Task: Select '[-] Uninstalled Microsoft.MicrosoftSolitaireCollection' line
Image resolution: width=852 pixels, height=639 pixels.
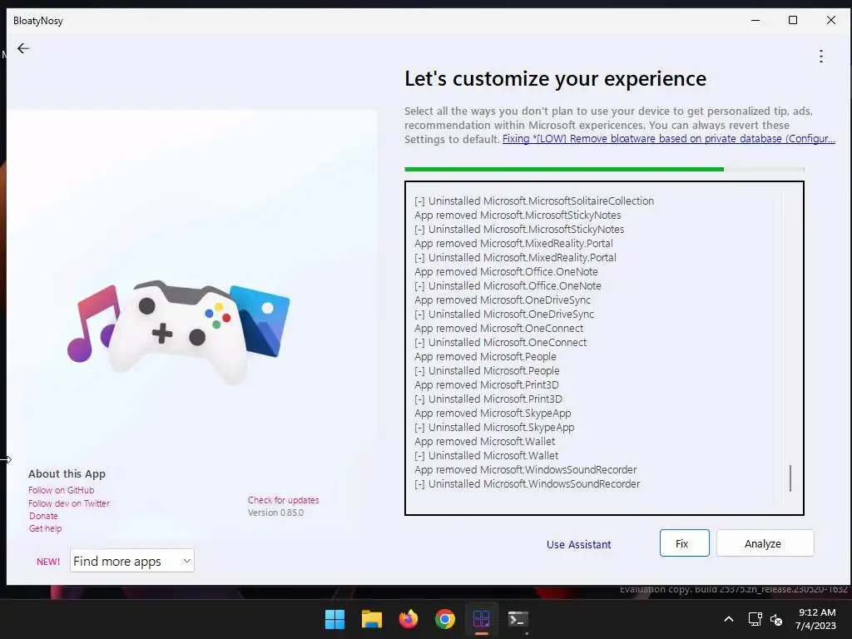Action: pyautogui.click(x=533, y=201)
